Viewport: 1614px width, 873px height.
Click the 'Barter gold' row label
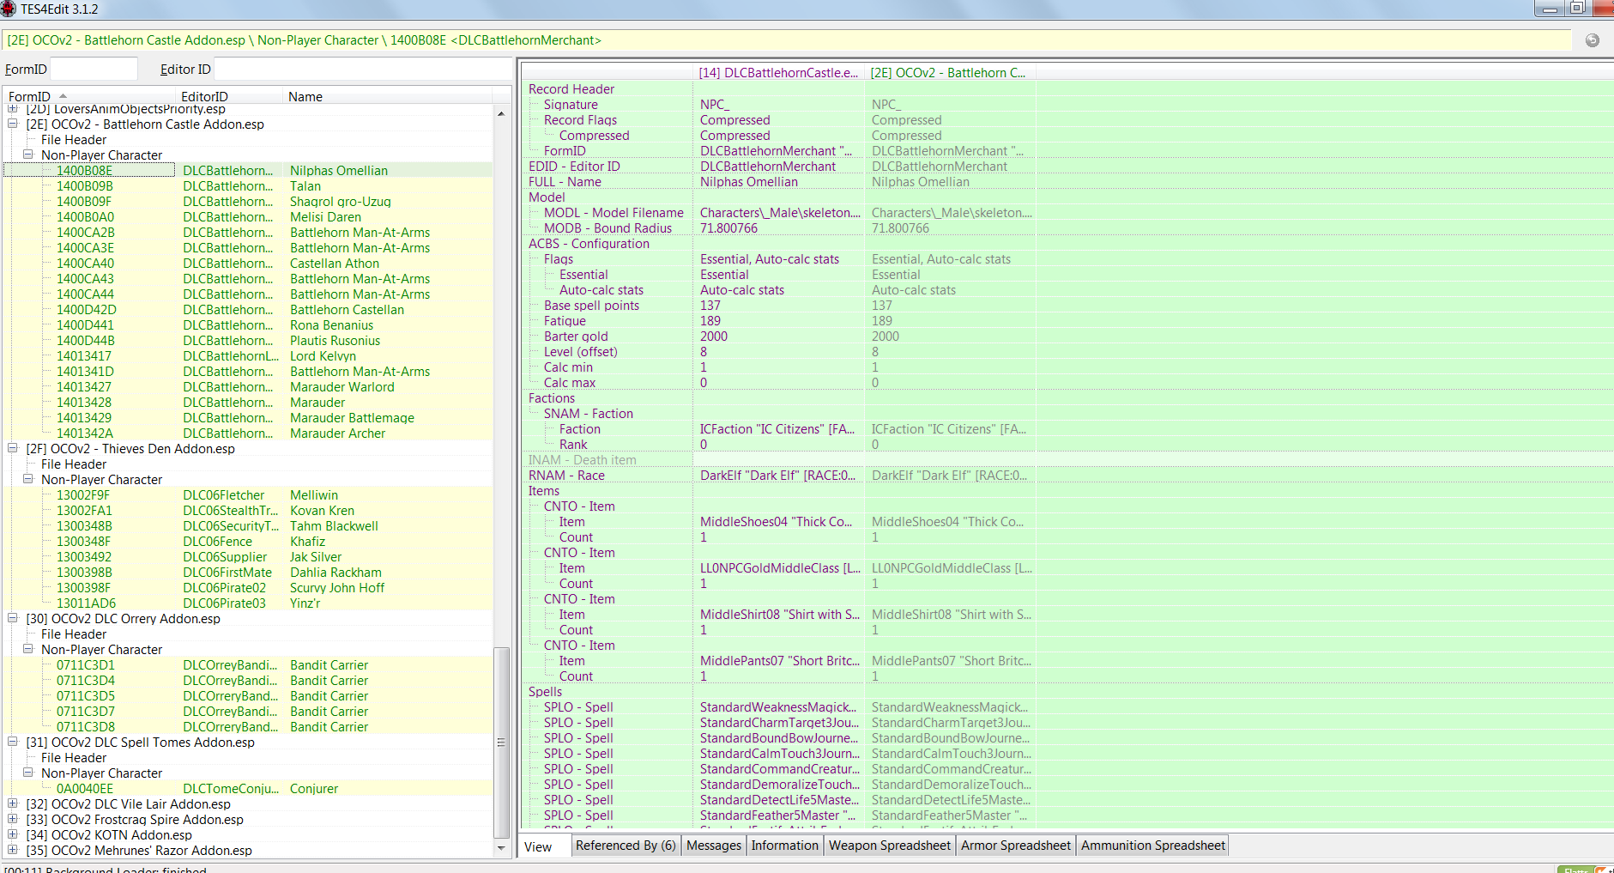[x=576, y=336]
